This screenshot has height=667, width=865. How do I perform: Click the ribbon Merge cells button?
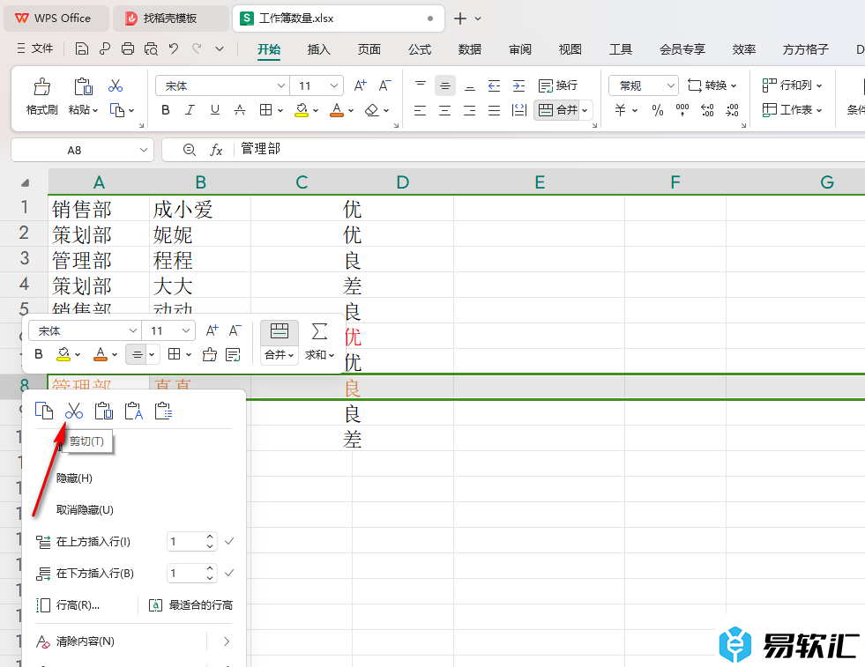click(x=557, y=110)
